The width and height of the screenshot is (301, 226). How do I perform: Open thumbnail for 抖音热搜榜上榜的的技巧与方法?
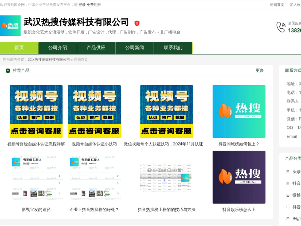(167, 177)
